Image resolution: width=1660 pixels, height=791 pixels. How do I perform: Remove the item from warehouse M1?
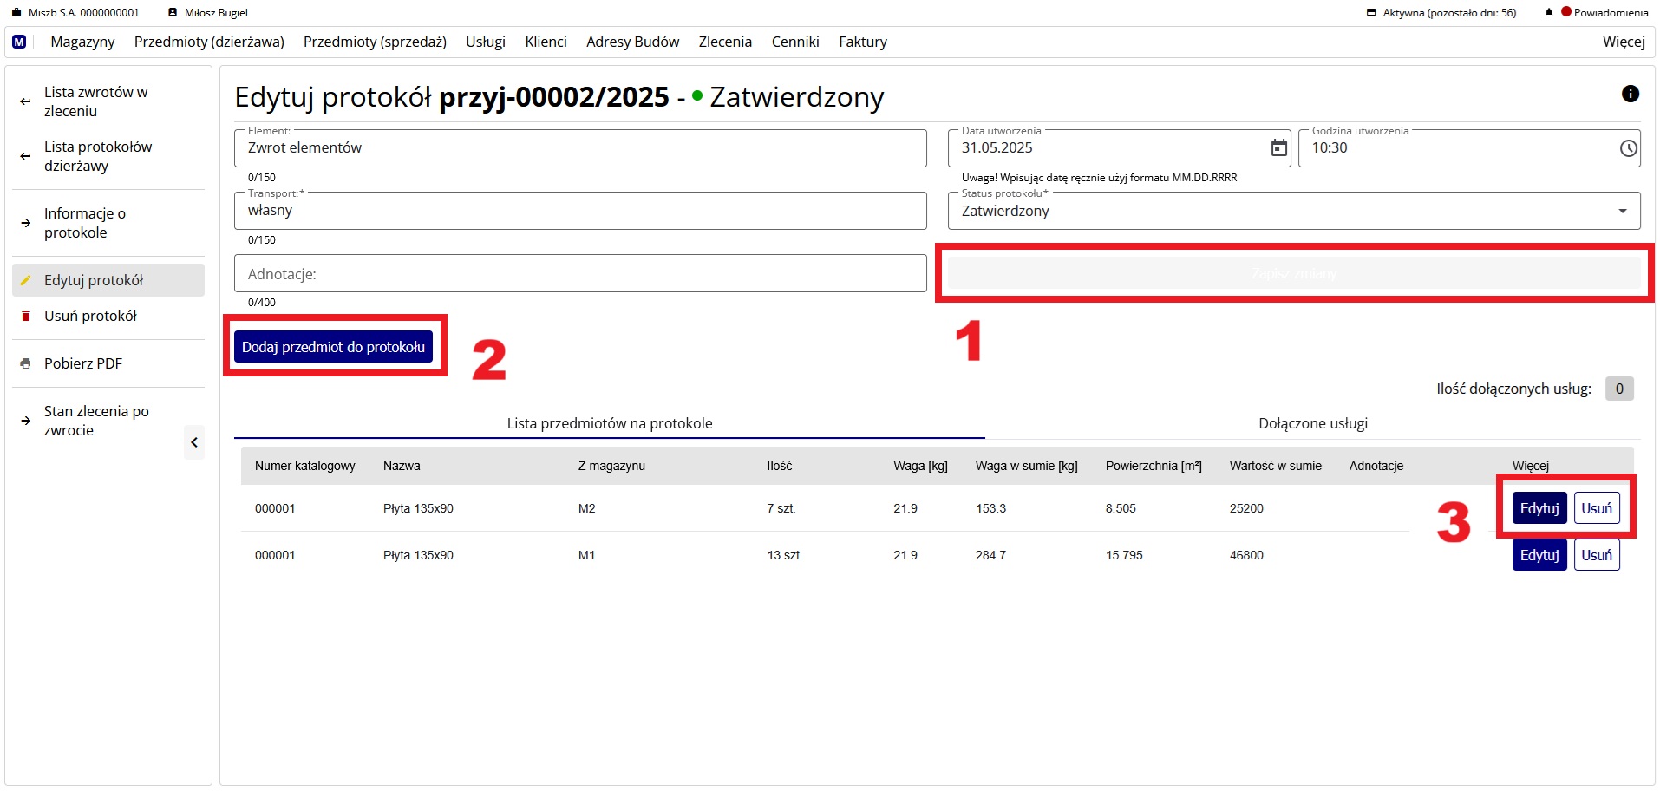[x=1596, y=555]
